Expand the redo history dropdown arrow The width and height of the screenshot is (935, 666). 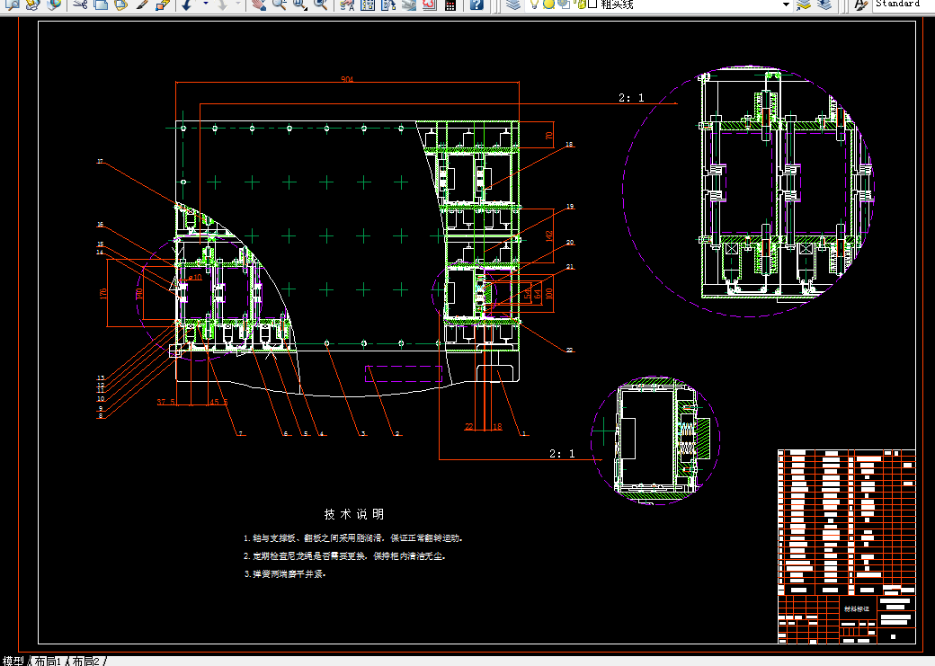(x=238, y=4)
